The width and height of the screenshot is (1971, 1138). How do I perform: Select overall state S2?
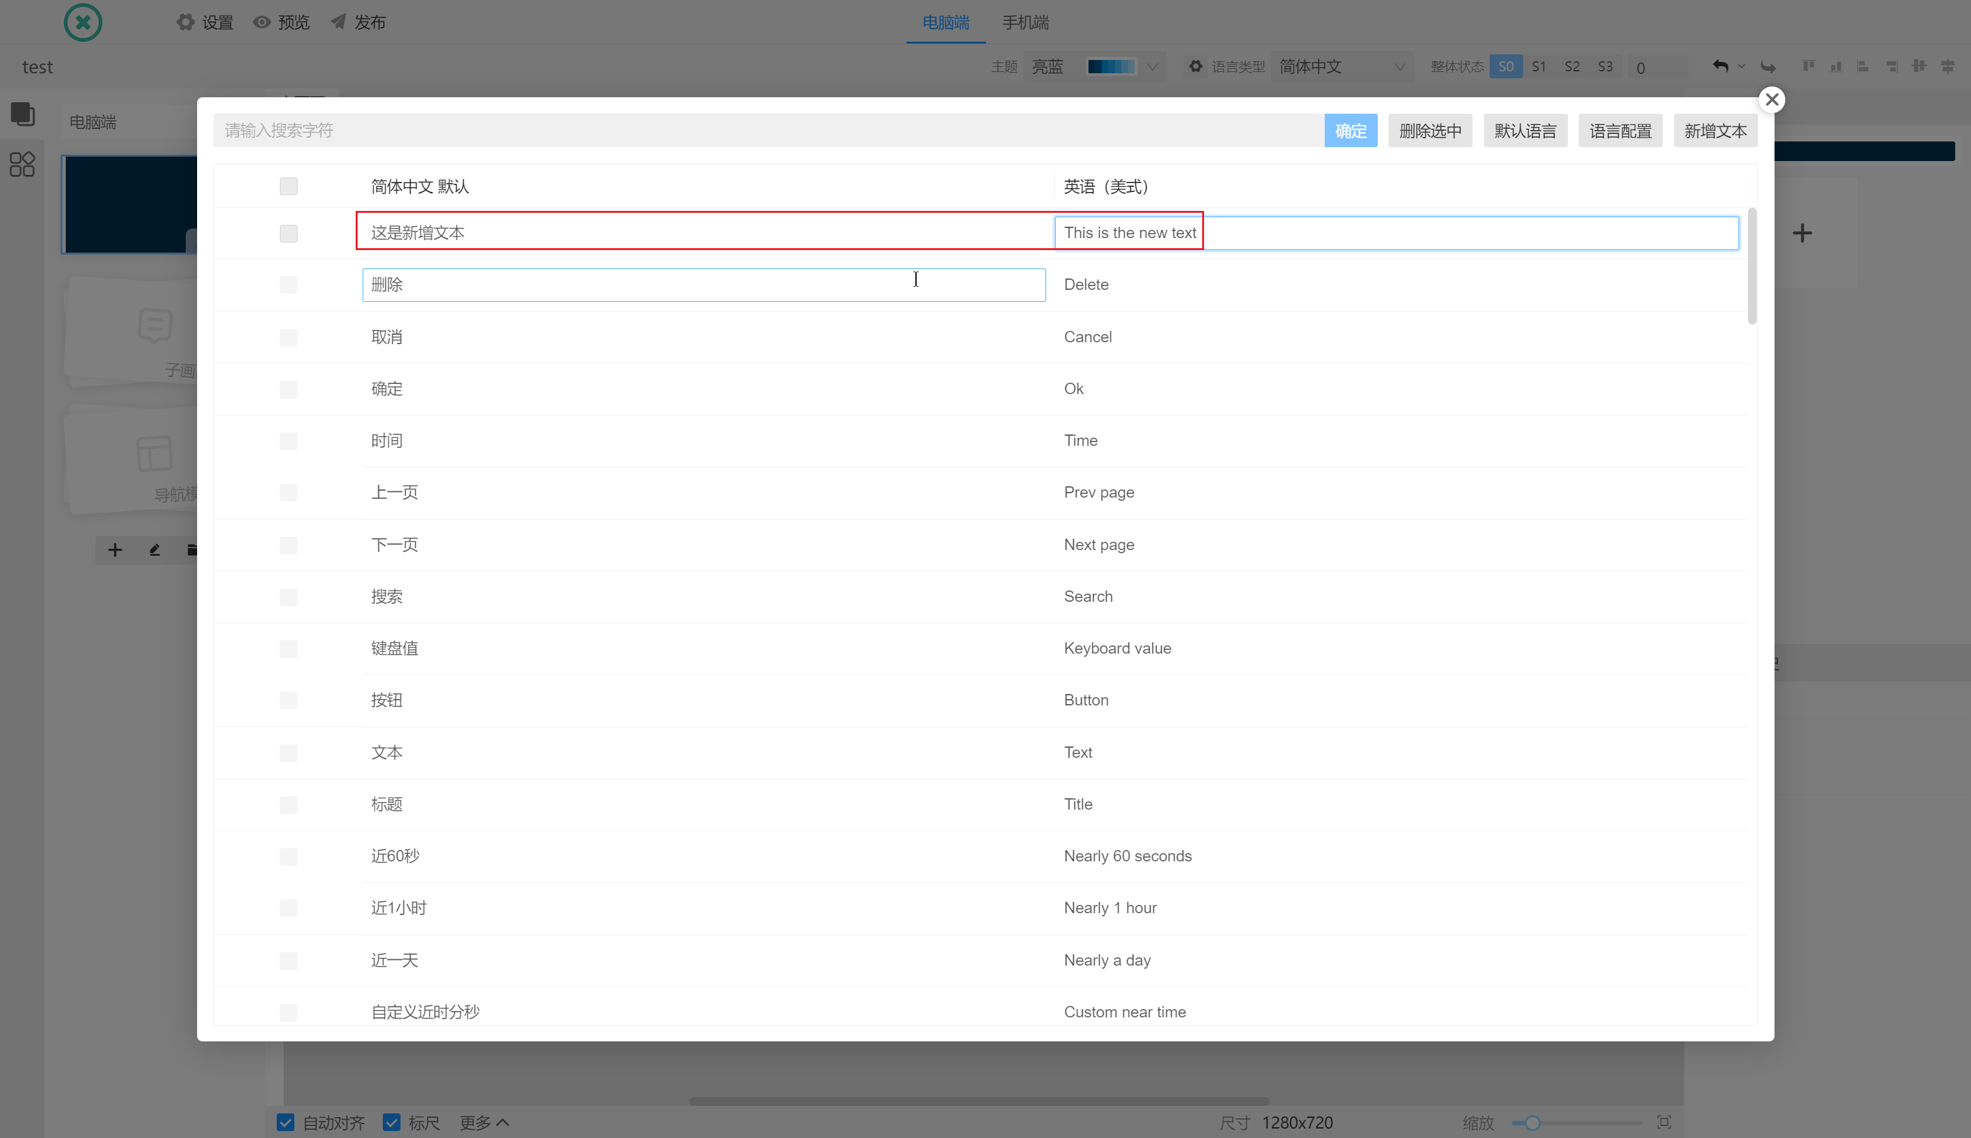[1572, 66]
